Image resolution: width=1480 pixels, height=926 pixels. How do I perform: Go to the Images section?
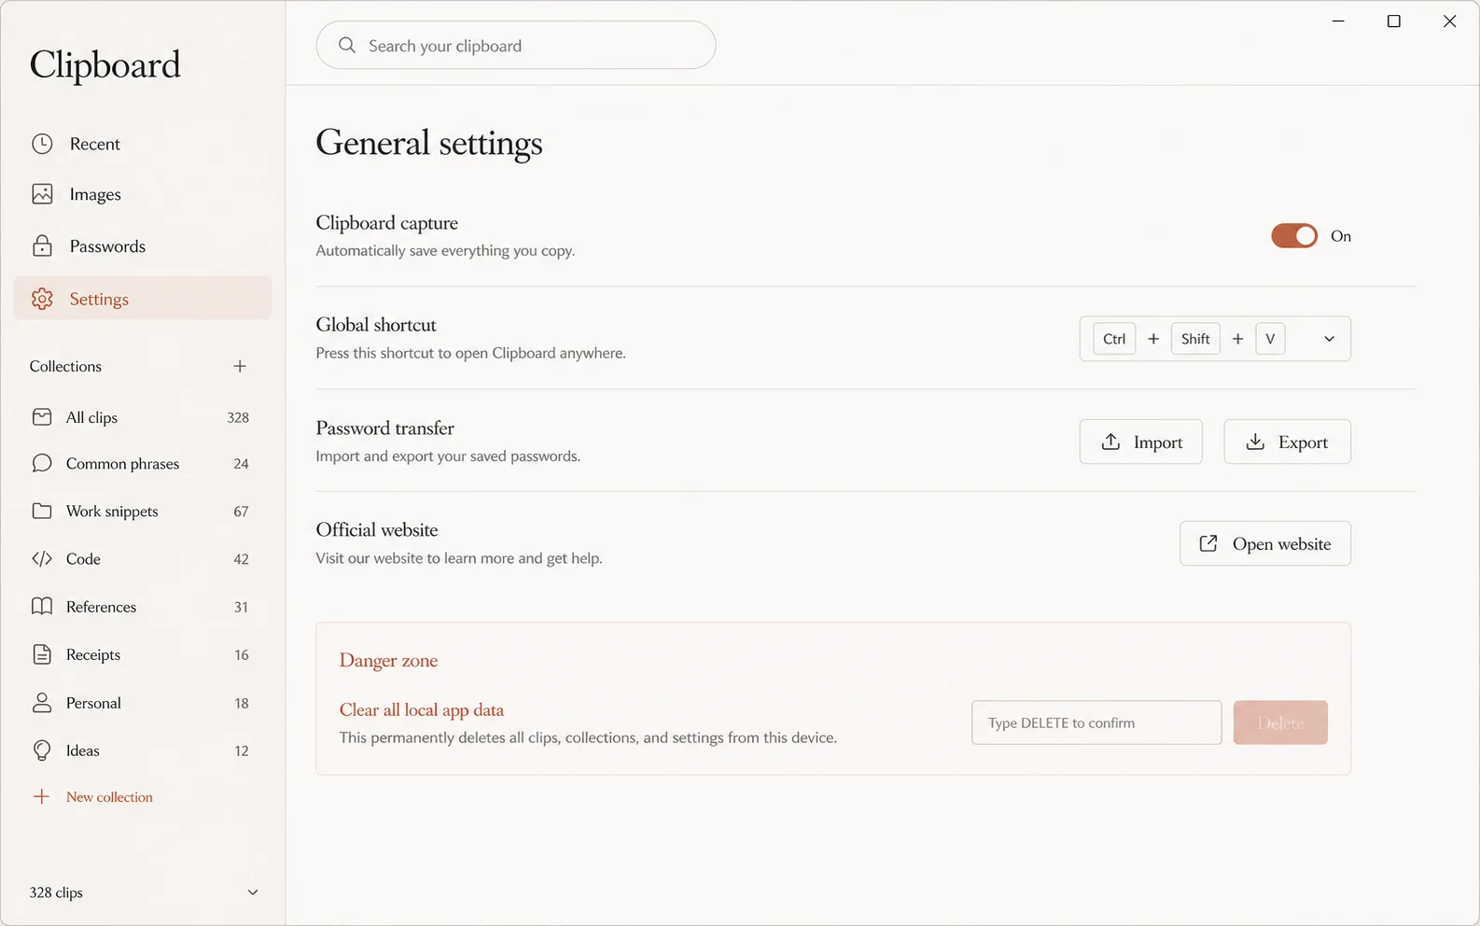[x=143, y=194]
